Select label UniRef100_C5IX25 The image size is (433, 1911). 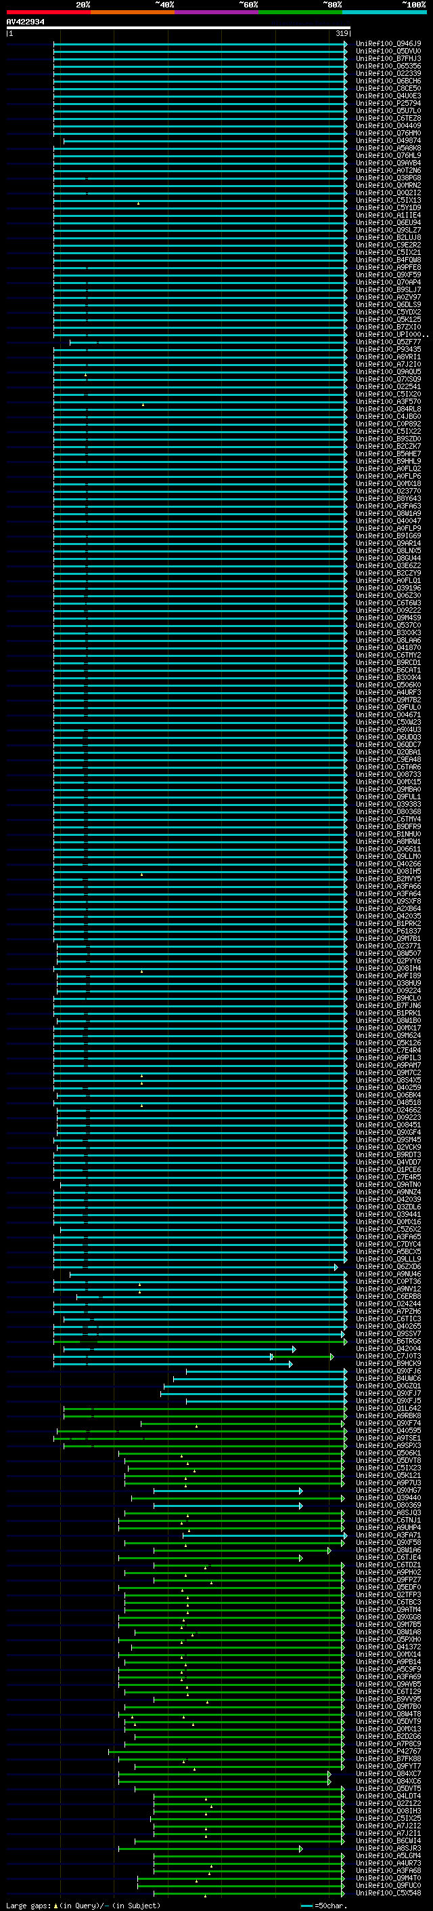(388, 1818)
